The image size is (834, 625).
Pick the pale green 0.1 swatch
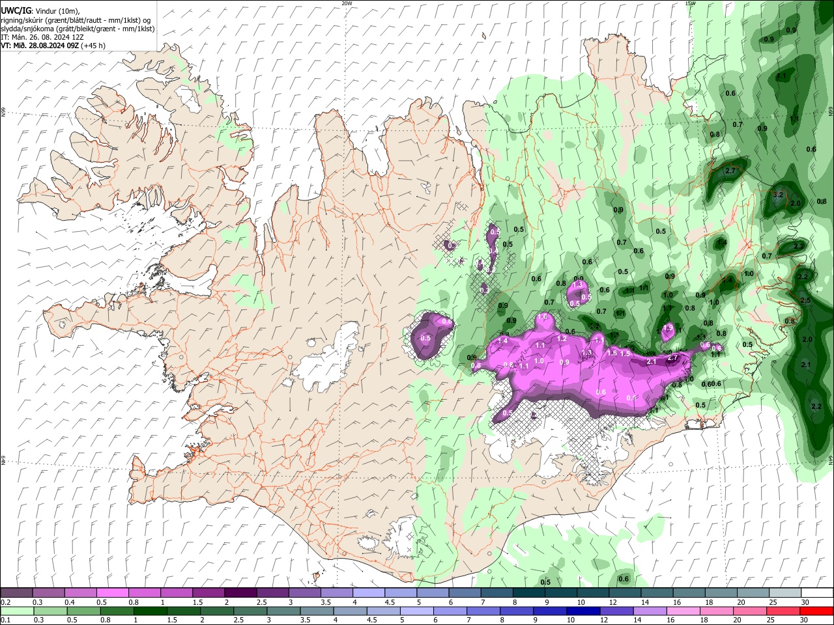[x=16, y=611]
